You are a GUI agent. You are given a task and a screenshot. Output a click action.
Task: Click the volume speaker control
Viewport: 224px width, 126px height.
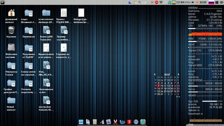coord(193,2)
